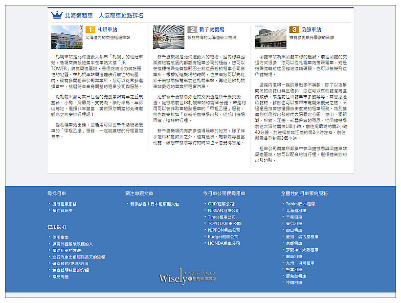
Task: Click the 函館車站 heading link
Action: click(312, 30)
